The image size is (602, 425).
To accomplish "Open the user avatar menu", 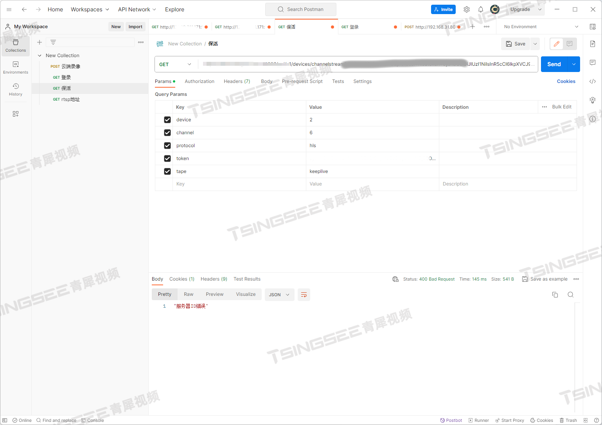I will pyautogui.click(x=495, y=9).
